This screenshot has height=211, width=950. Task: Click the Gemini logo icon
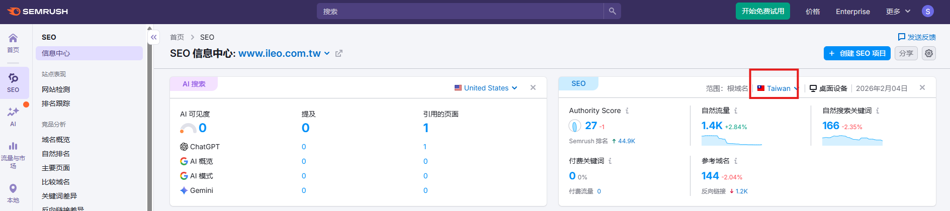coord(184,190)
